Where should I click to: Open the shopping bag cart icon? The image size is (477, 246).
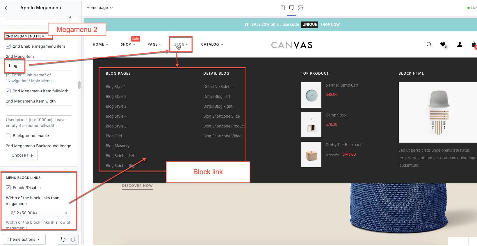tap(474, 44)
